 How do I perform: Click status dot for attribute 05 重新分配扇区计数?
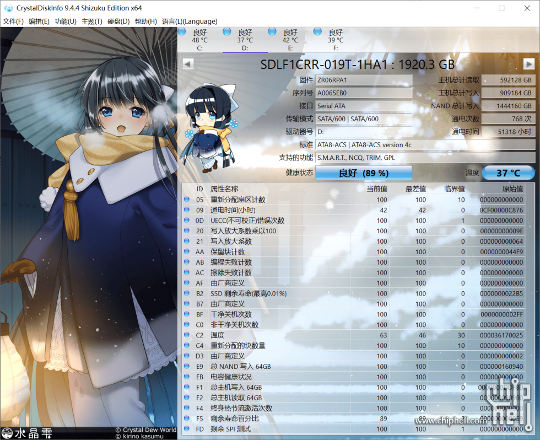pyautogui.click(x=187, y=199)
